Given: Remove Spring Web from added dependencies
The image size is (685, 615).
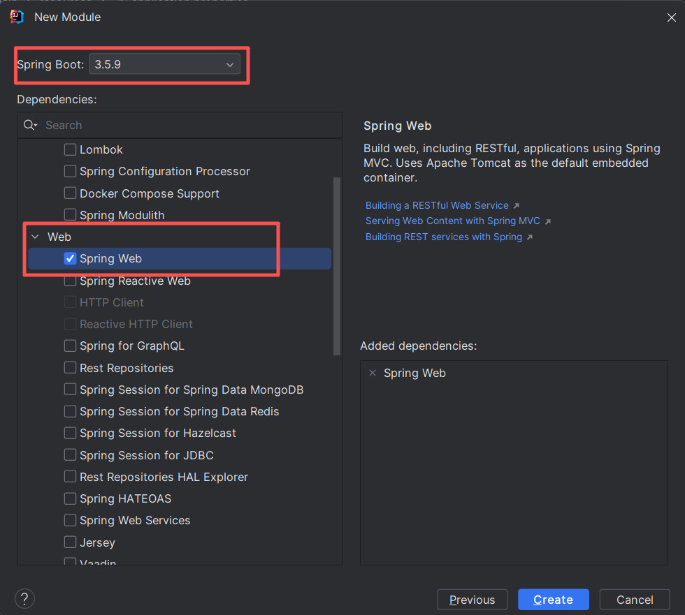Looking at the screenshot, I should coord(372,373).
